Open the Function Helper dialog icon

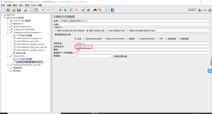(x=107, y=10)
